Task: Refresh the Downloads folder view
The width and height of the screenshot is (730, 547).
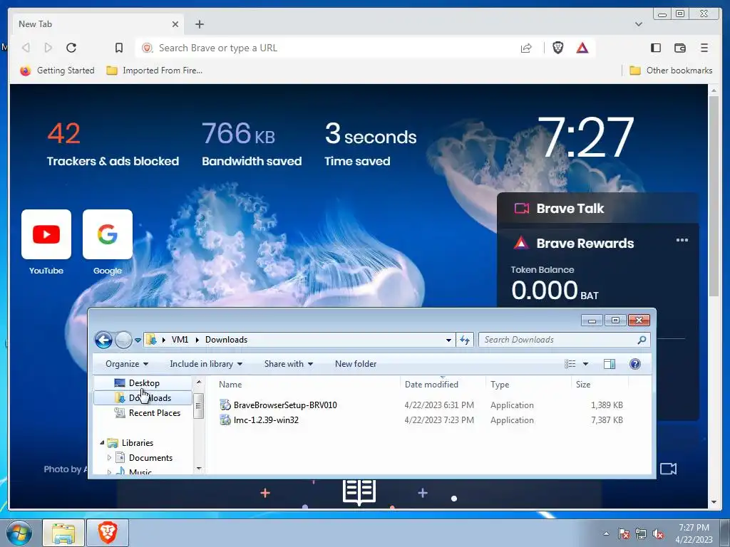Action: (465, 340)
